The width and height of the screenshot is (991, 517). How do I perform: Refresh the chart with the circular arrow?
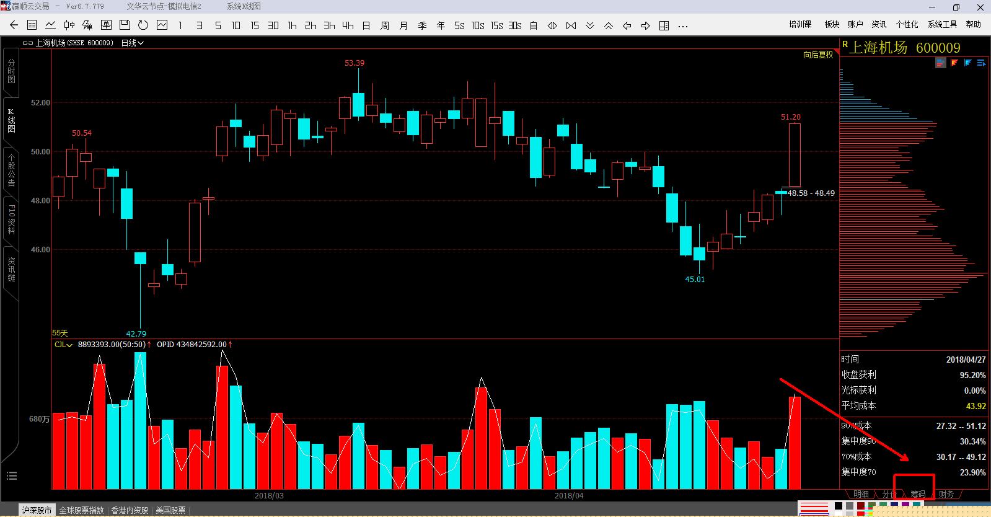pos(143,25)
